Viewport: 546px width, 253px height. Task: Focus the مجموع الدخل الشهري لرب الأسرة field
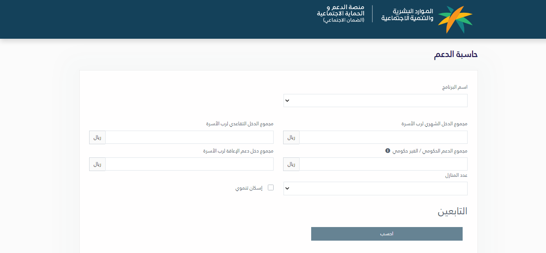[383, 137]
